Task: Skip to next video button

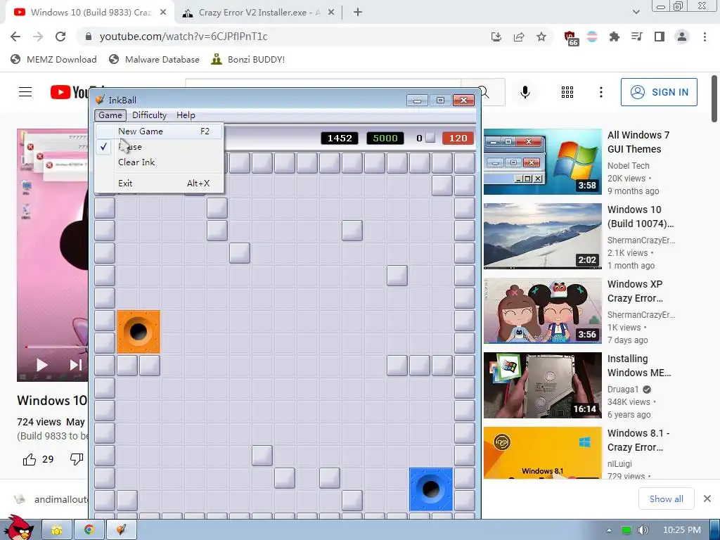Action: (76, 365)
